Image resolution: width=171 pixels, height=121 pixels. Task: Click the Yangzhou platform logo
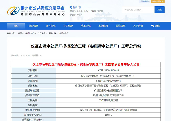(x=36, y=11)
